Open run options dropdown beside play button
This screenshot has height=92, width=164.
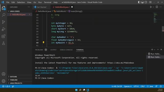coord(153,7)
